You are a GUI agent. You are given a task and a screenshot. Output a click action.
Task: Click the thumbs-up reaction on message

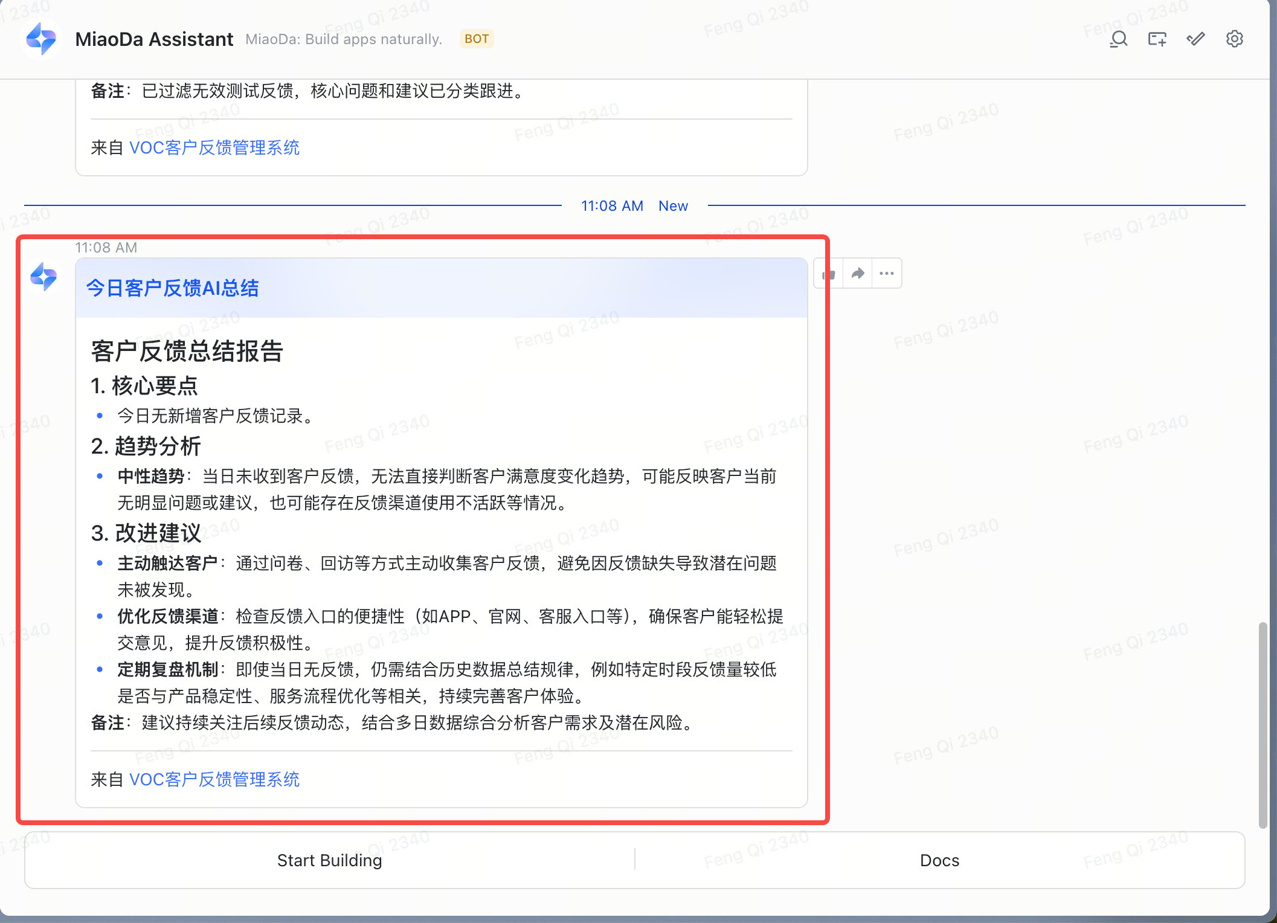click(829, 274)
